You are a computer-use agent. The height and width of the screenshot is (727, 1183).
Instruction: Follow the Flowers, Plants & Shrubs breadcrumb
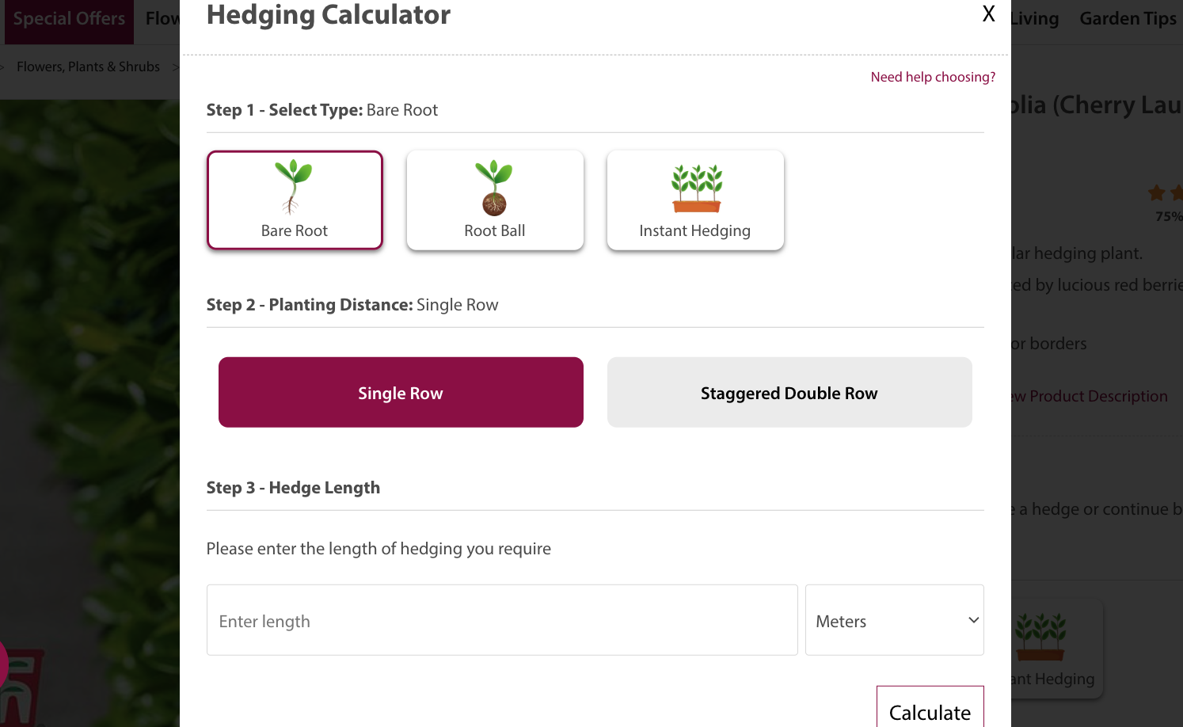coord(88,67)
